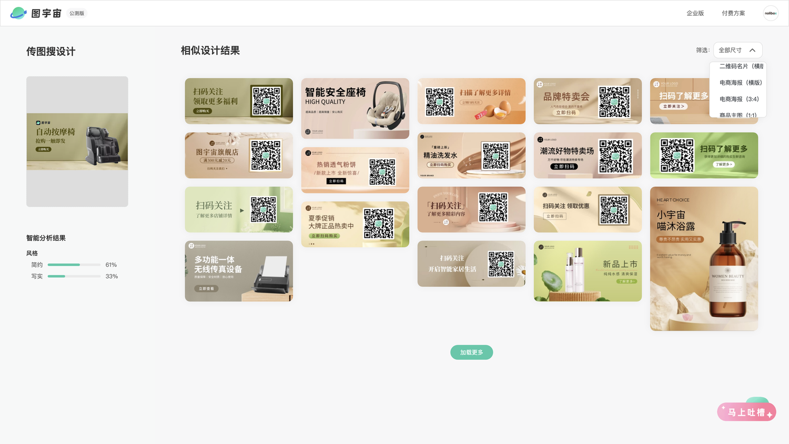Click the 智能分析结果 heading

tap(46, 238)
